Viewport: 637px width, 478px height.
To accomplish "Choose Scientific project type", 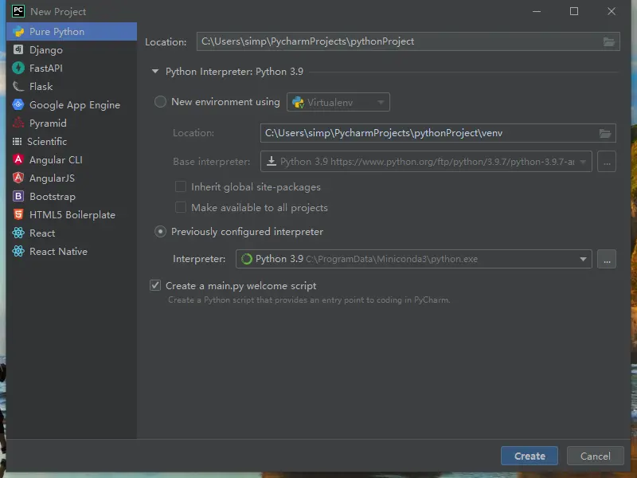I will [72, 142].
